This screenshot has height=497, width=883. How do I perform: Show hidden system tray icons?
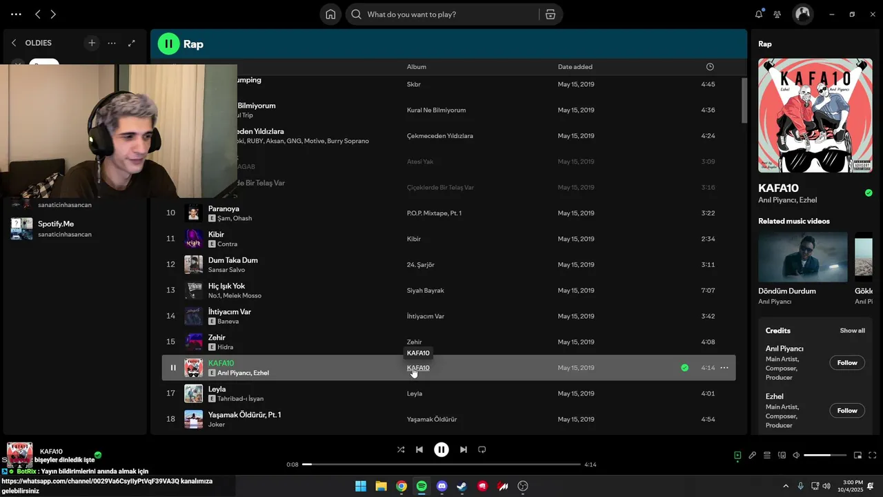pos(785,486)
